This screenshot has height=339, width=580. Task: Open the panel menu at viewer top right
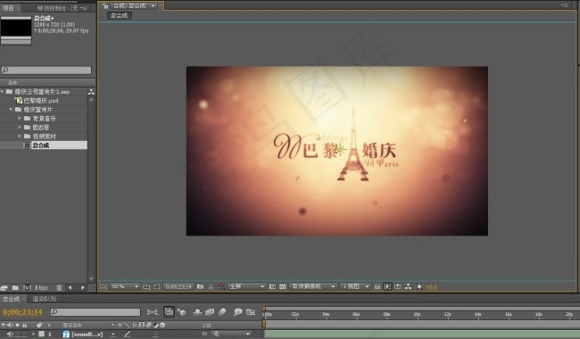coord(565,5)
